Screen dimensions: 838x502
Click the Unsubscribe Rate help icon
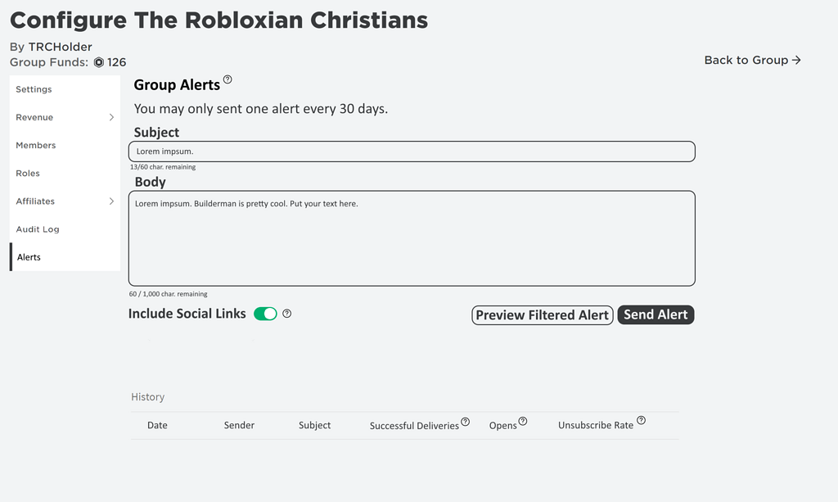(x=642, y=419)
